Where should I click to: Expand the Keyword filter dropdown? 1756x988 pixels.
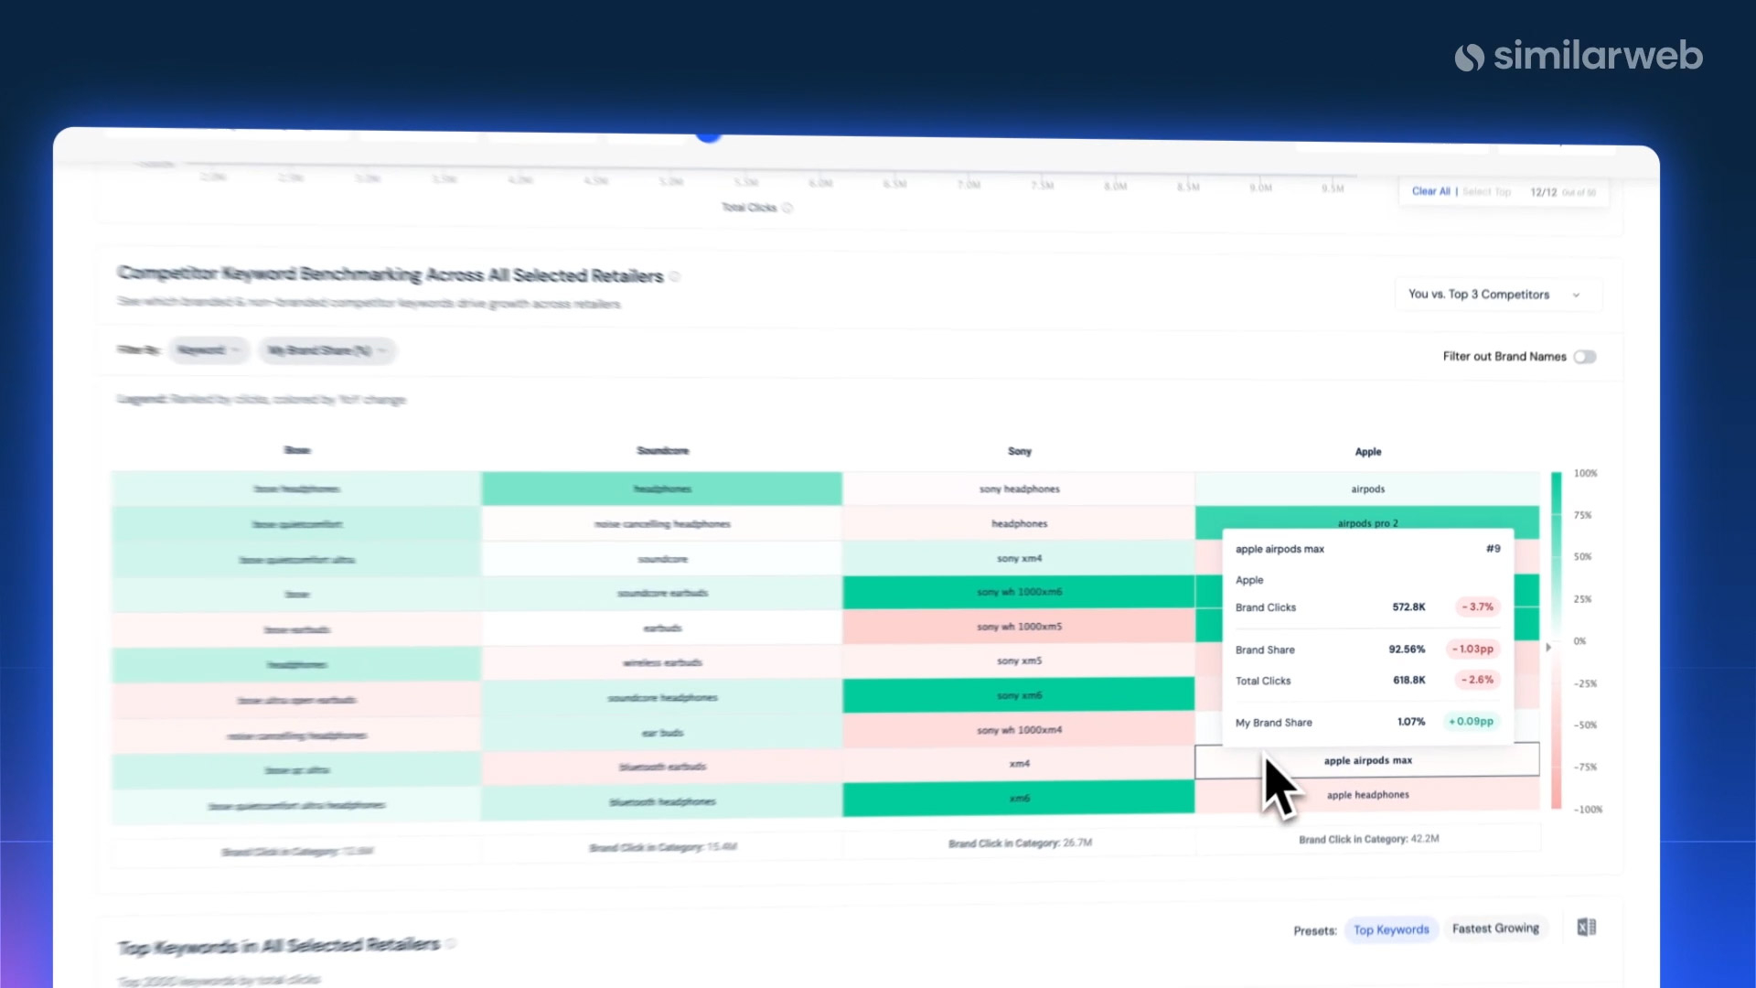pos(208,350)
